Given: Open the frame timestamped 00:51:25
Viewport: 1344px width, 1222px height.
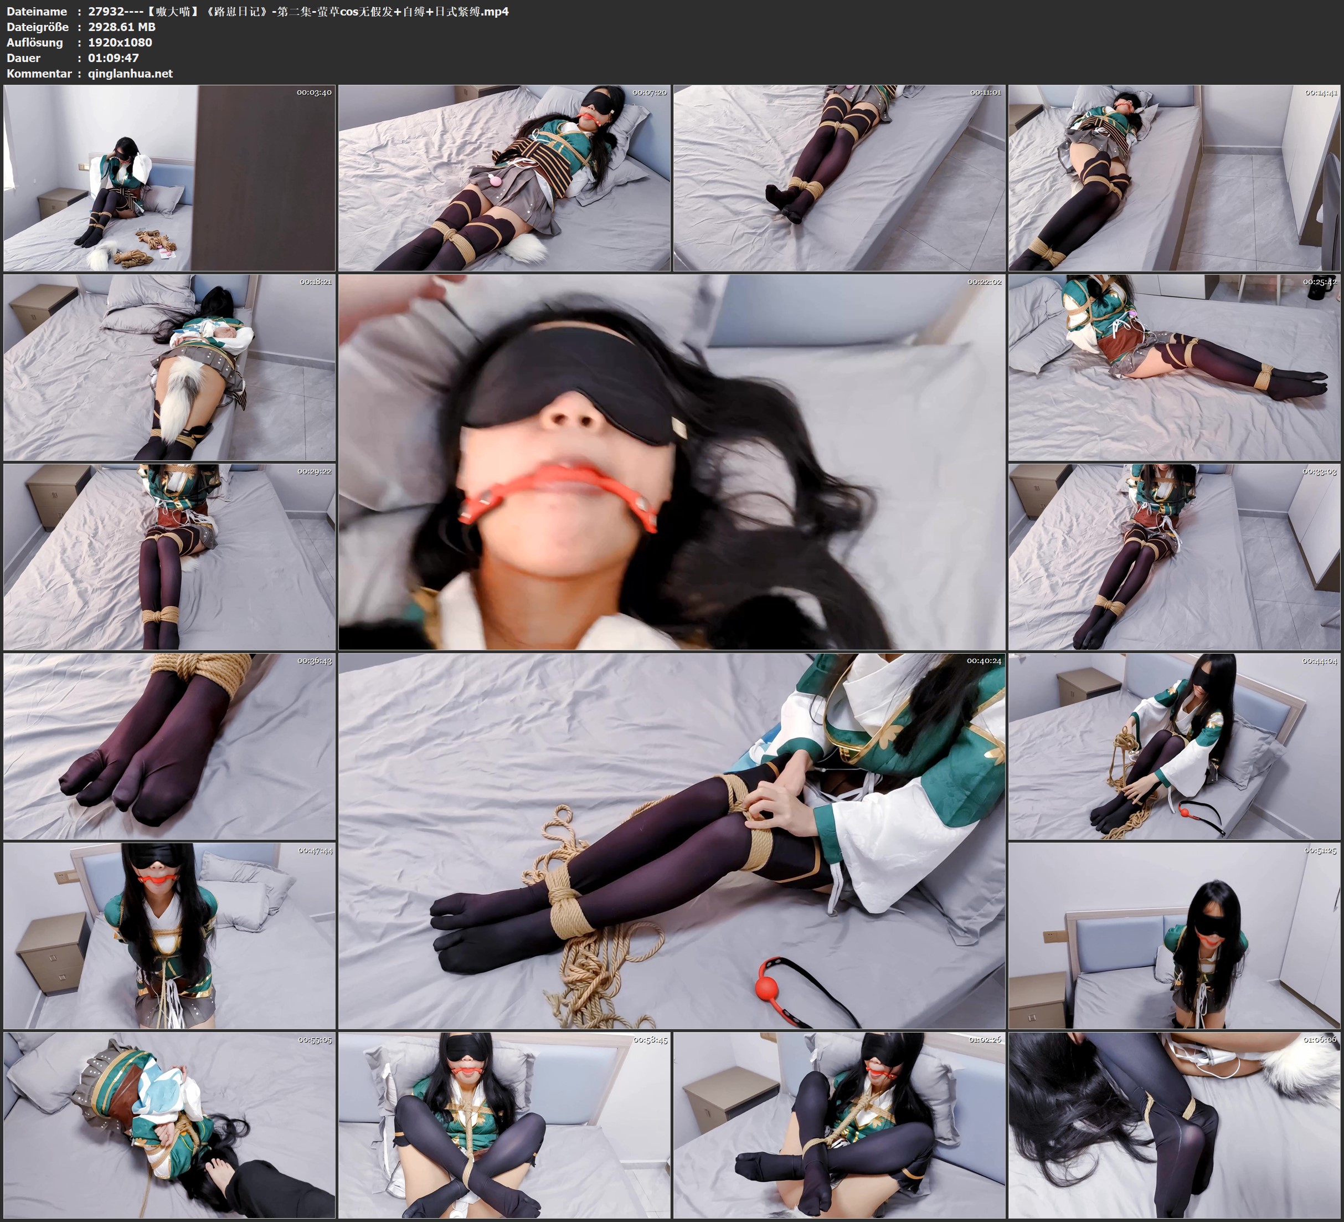Looking at the screenshot, I should [1174, 935].
